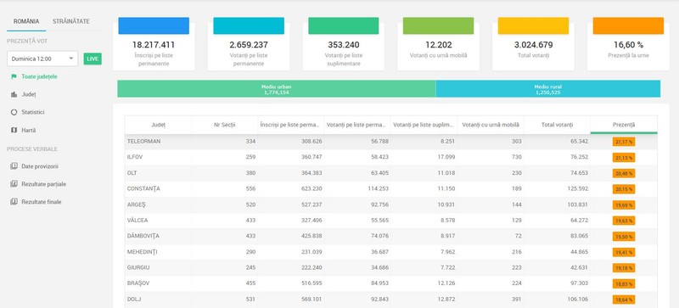The image size is (679, 308).
Task: Select the ARGEȘ row name
Action: point(137,204)
